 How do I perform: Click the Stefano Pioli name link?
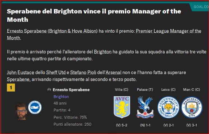(83, 73)
